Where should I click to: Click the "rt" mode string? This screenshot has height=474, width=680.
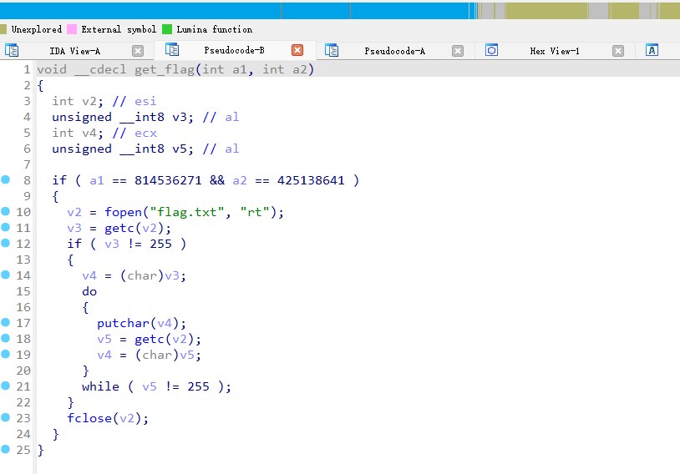click(x=255, y=212)
